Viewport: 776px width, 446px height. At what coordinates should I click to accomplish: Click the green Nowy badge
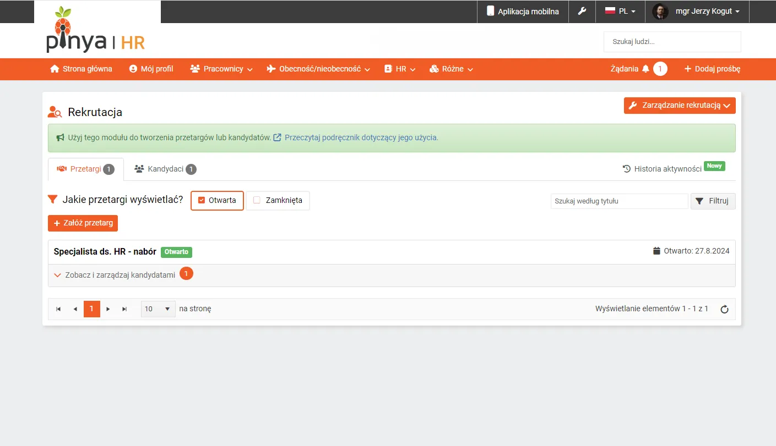[x=714, y=166]
